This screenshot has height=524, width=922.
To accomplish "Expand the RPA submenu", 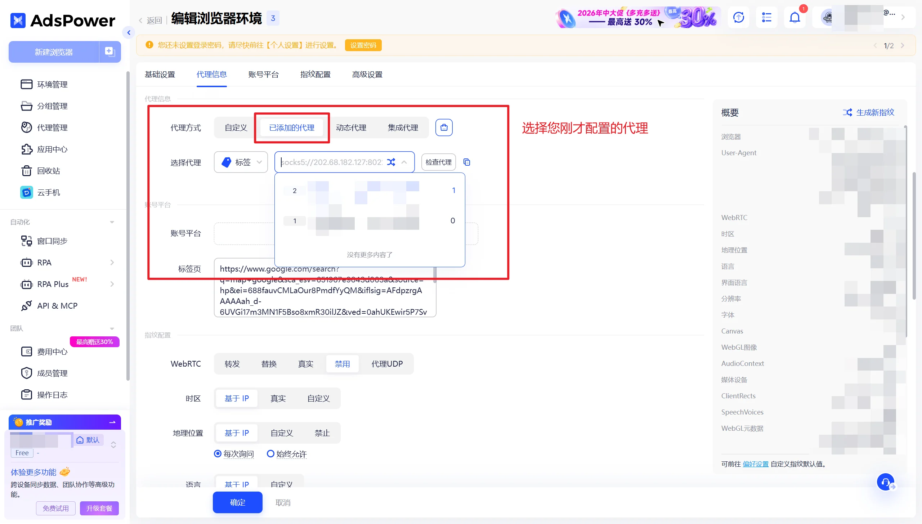I will coord(112,263).
